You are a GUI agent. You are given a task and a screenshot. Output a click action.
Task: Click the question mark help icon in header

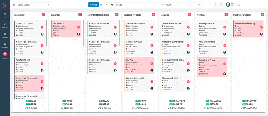pos(215,4)
